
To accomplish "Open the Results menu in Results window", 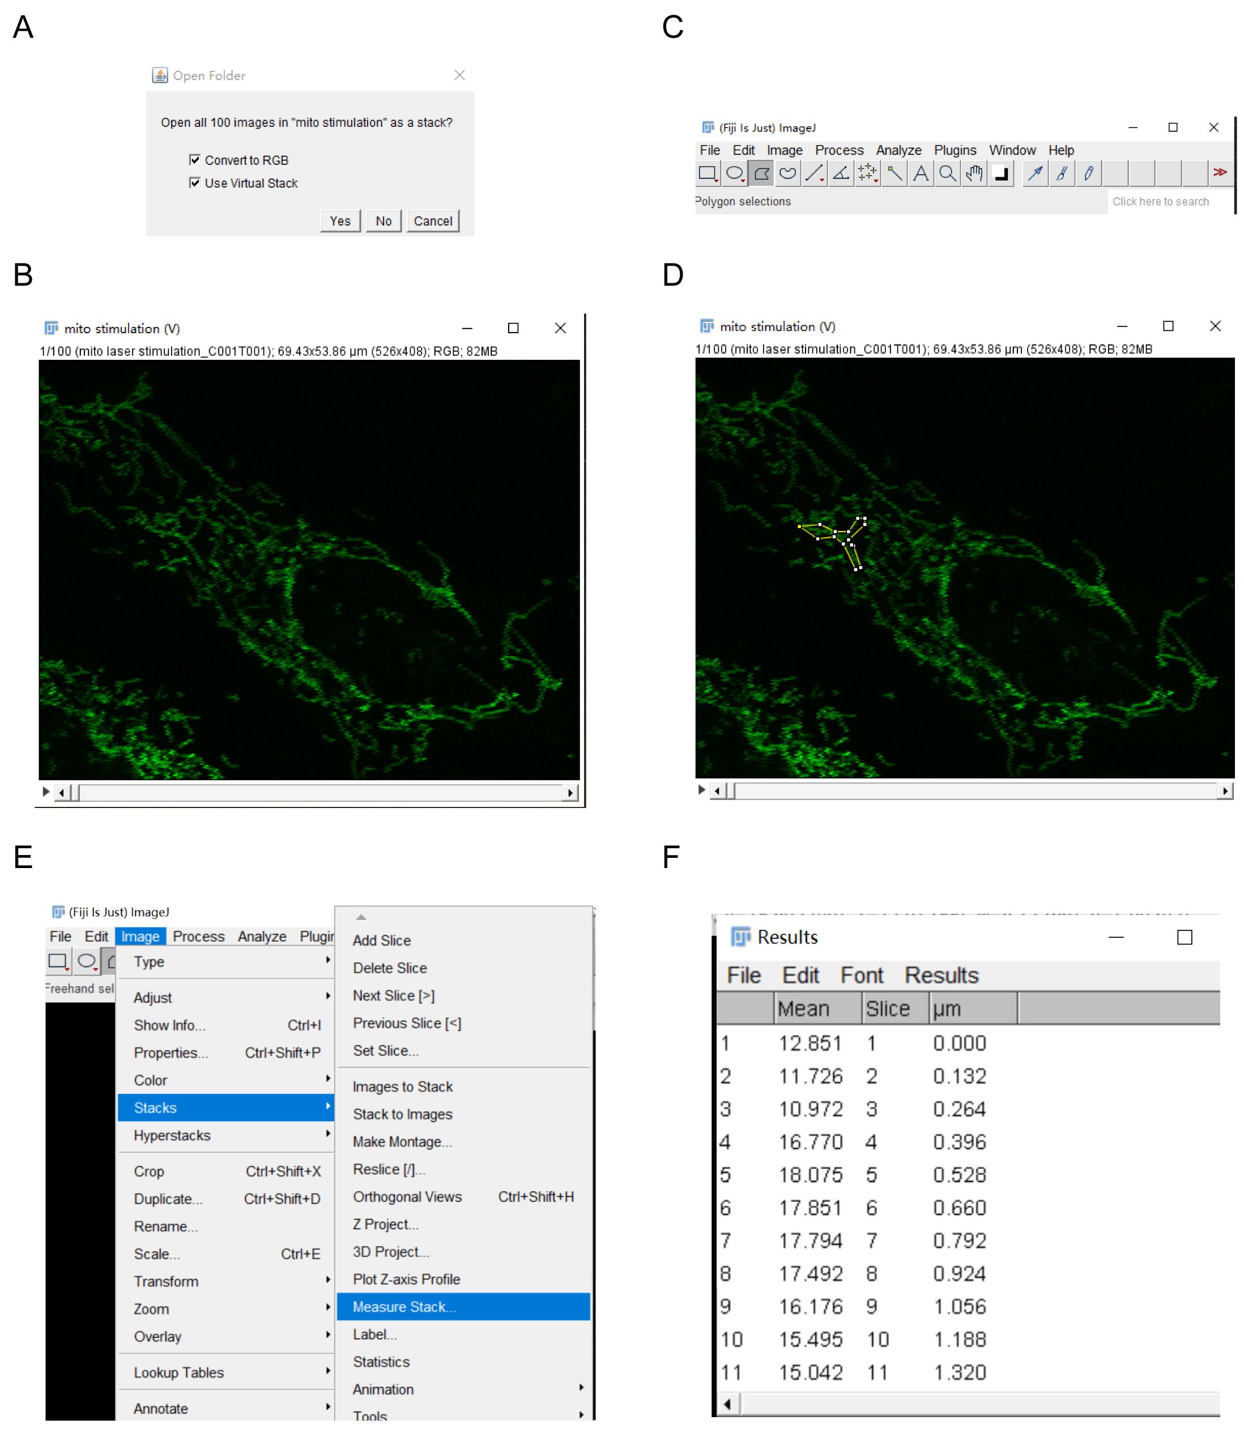I will pos(941,976).
